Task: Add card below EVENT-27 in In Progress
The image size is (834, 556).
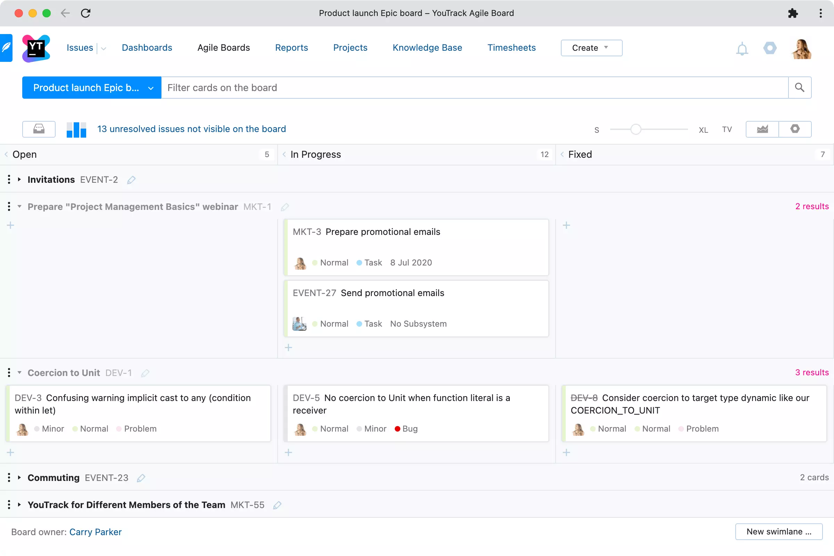Action: [289, 347]
